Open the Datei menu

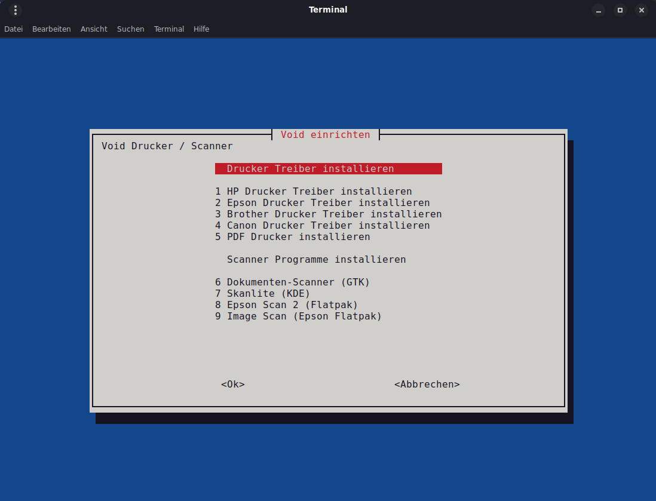(x=13, y=29)
